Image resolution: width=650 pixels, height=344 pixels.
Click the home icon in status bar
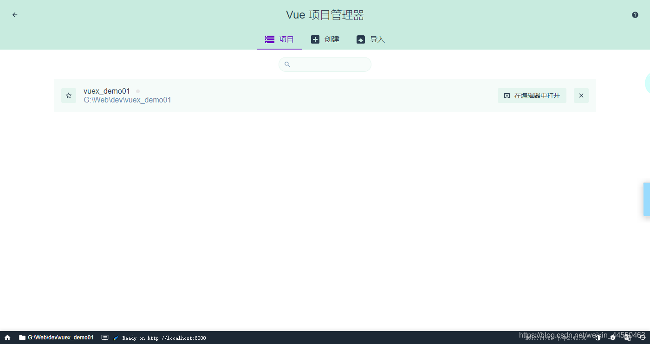coord(7,338)
